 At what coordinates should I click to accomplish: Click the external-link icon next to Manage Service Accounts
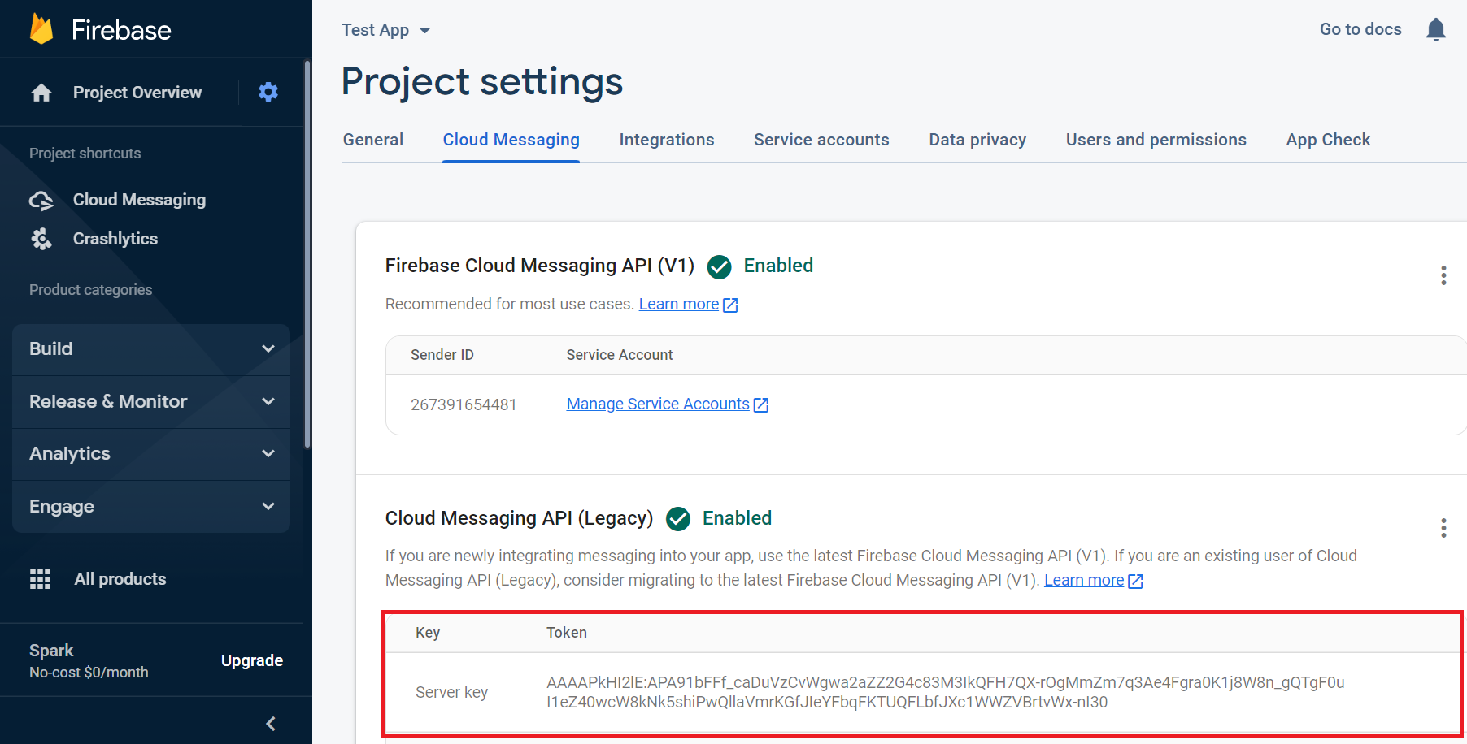point(761,404)
